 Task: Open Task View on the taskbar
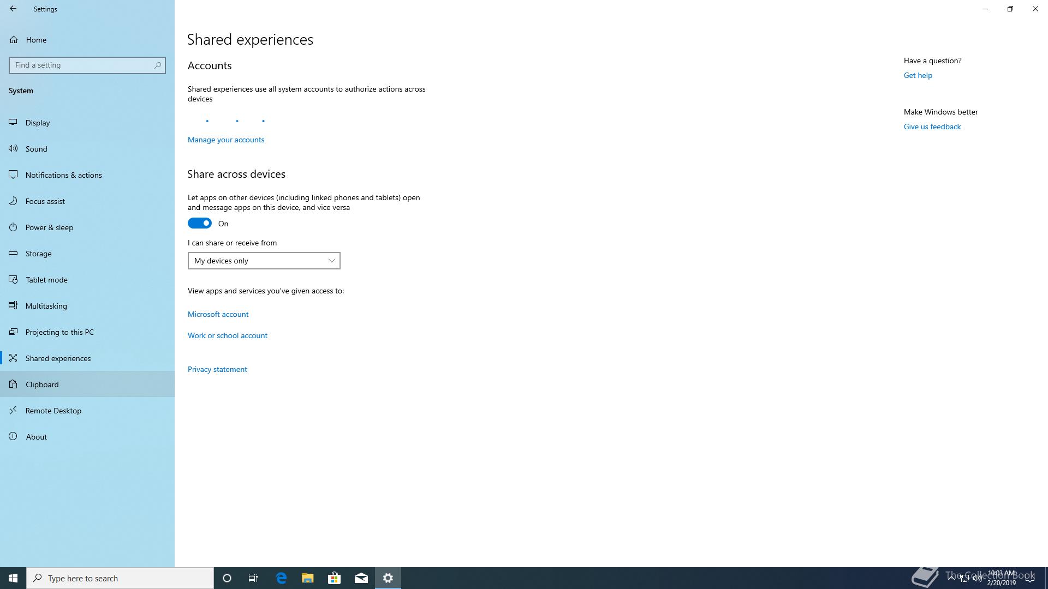(x=253, y=578)
